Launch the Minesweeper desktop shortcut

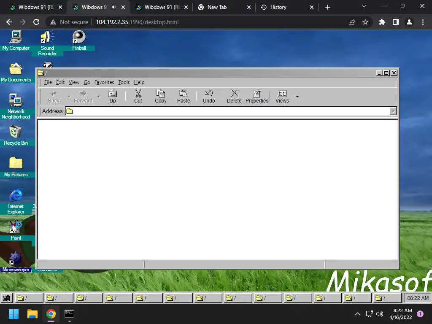pos(16,262)
